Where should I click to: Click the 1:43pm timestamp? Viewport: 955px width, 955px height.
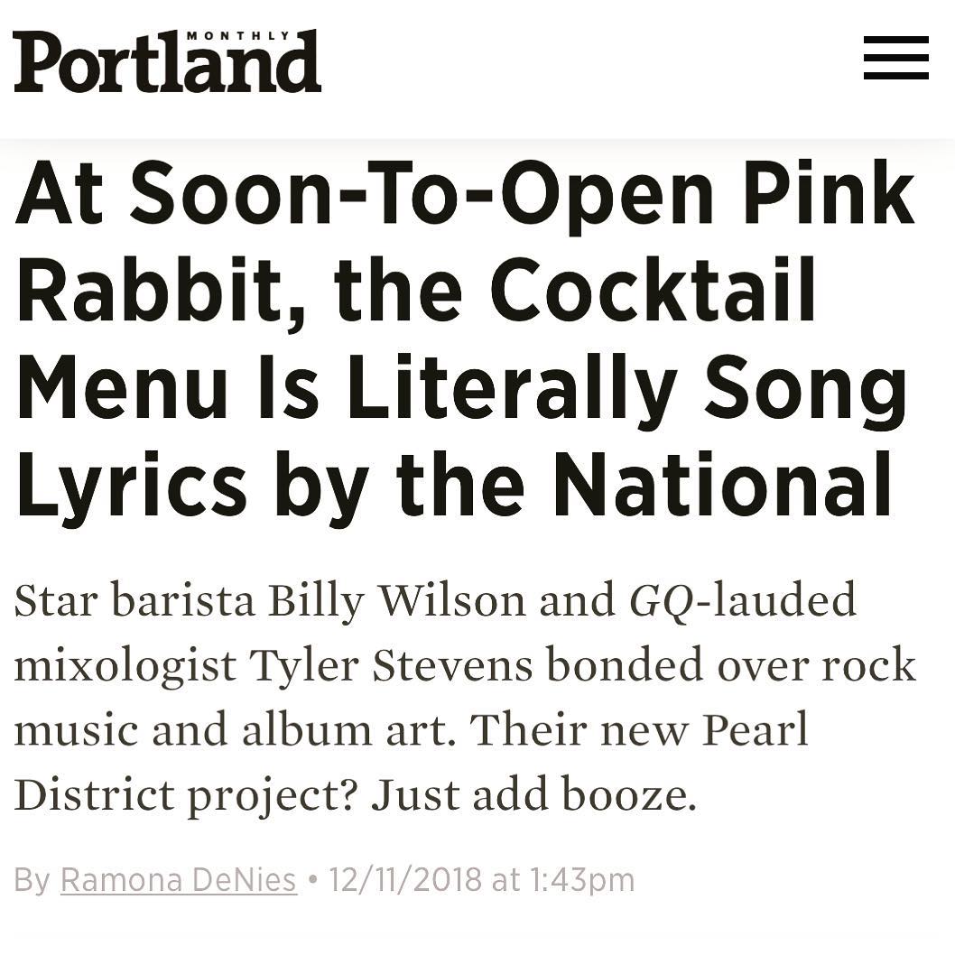pos(582,880)
